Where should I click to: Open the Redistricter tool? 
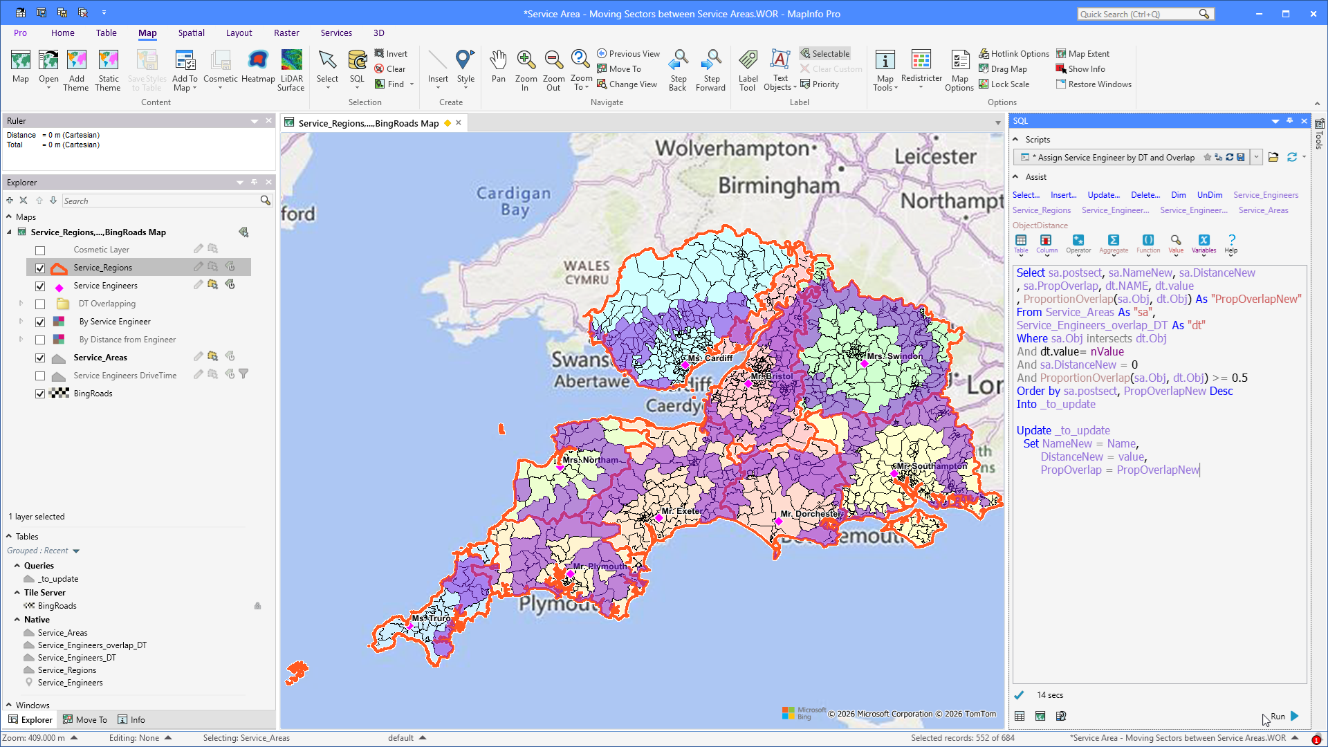(x=921, y=67)
